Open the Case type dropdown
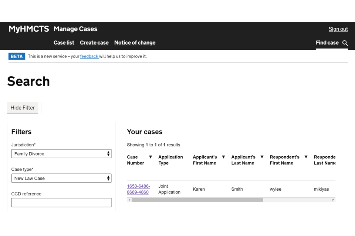This screenshot has height=236, width=355. coord(61,178)
